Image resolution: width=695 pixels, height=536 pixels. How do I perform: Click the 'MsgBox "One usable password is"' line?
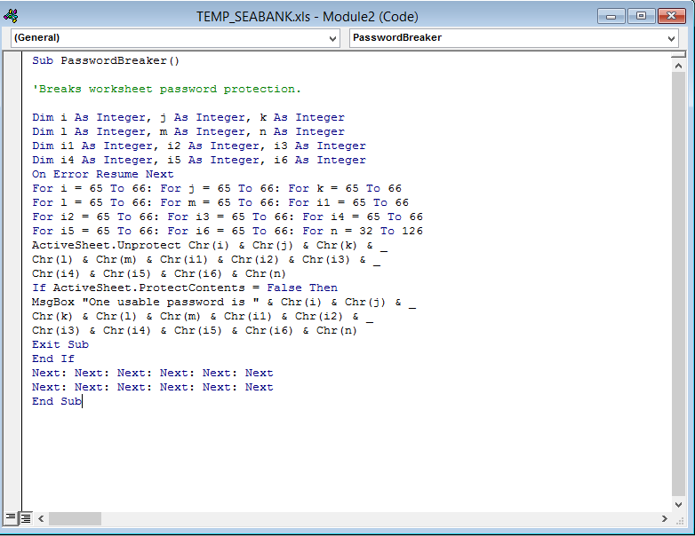pos(223,303)
